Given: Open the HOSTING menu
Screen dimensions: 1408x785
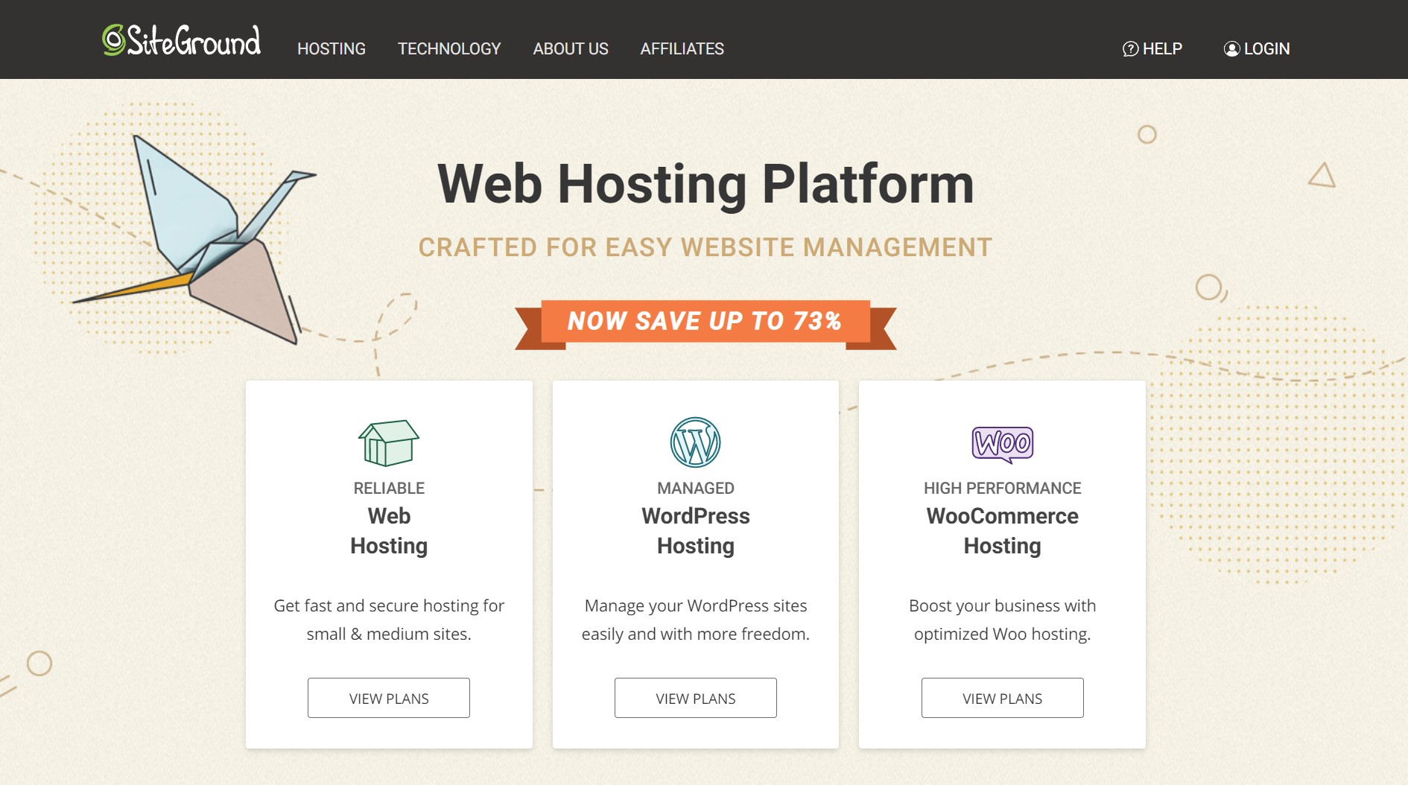Looking at the screenshot, I should click(331, 48).
